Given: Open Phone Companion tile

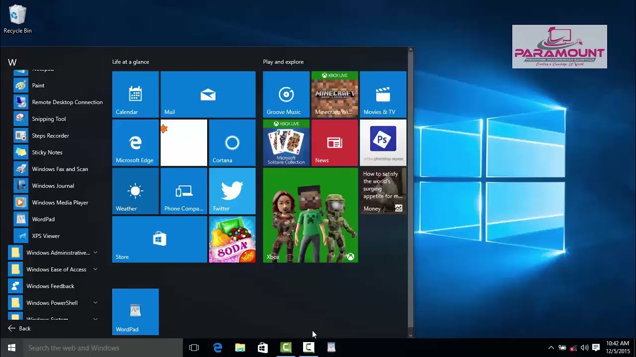Looking at the screenshot, I should [183, 191].
